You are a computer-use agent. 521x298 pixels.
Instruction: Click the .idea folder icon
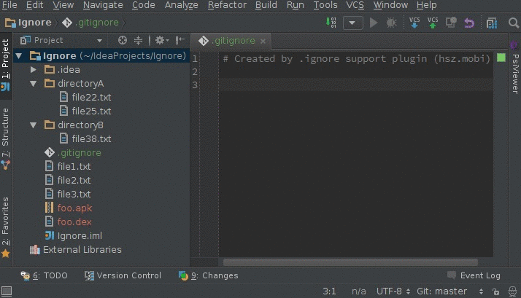click(x=50, y=69)
